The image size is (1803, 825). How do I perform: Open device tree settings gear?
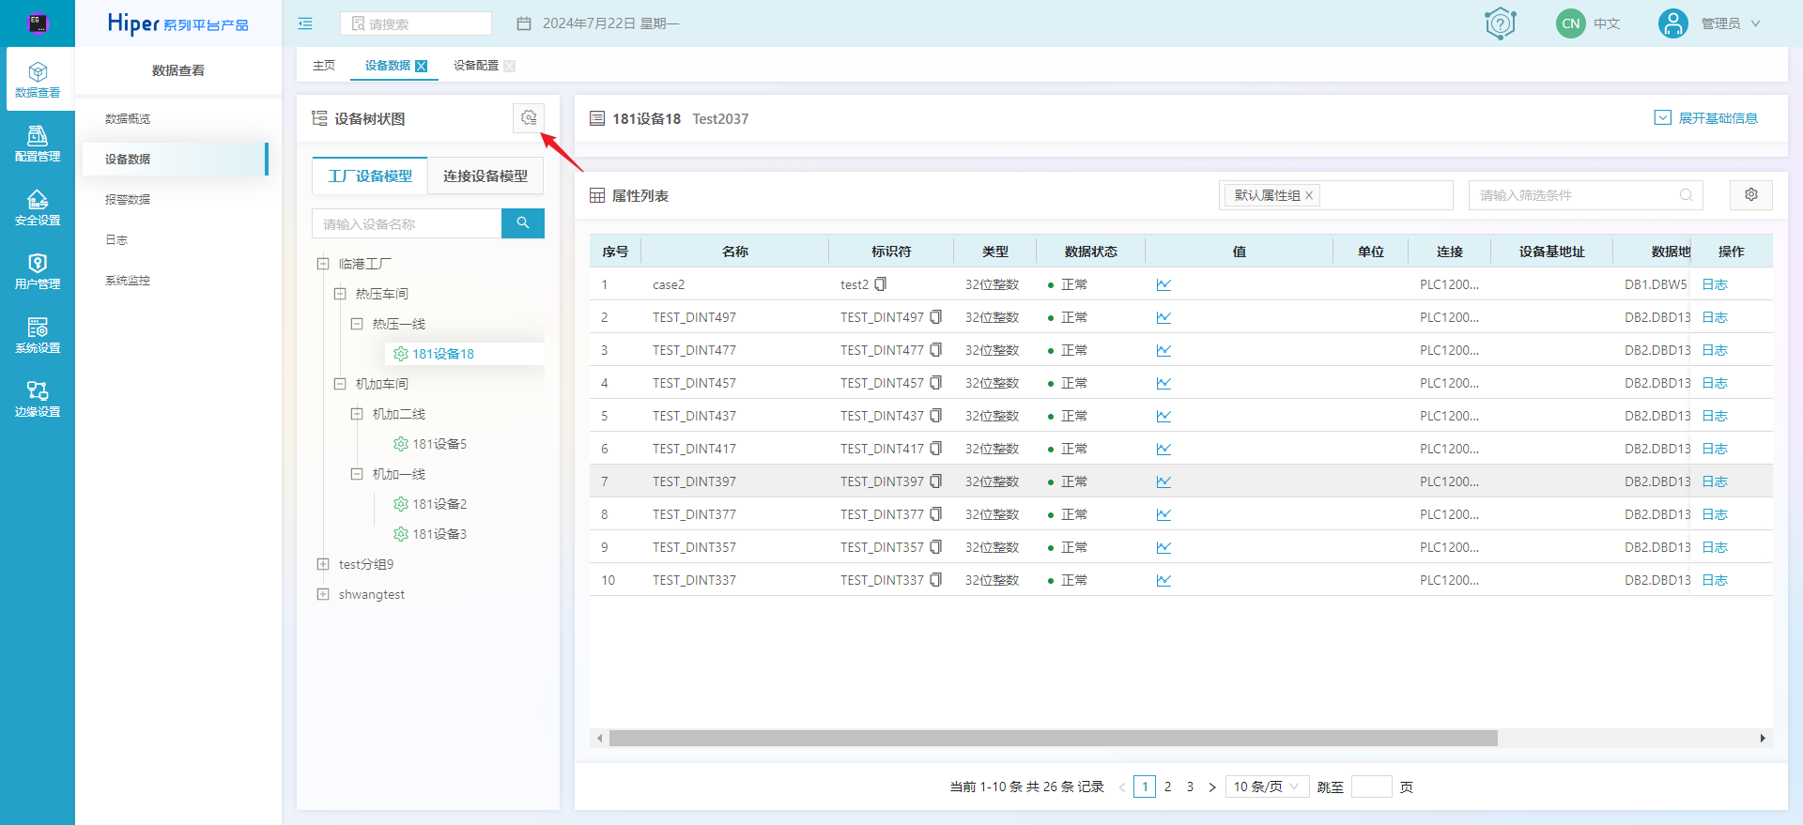pos(529,118)
